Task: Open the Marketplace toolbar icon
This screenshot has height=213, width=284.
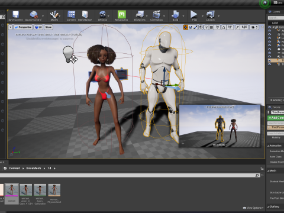Action: click(85, 16)
